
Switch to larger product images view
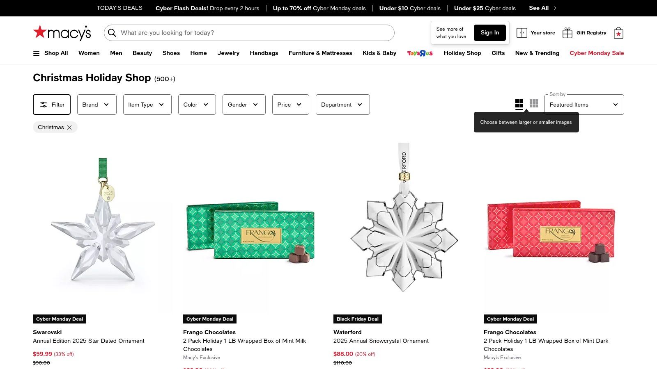tap(519, 104)
